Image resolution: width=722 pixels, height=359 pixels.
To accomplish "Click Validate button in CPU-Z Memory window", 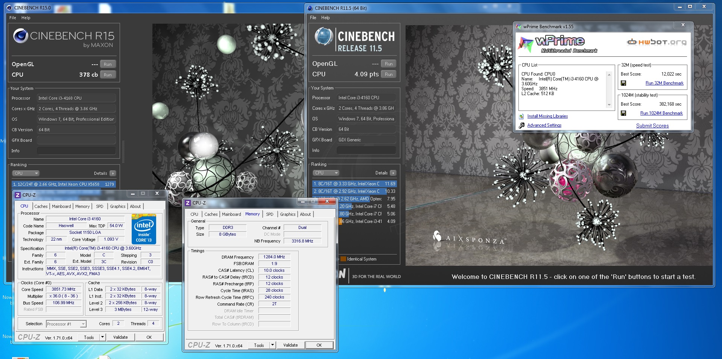I will pos(290,345).
